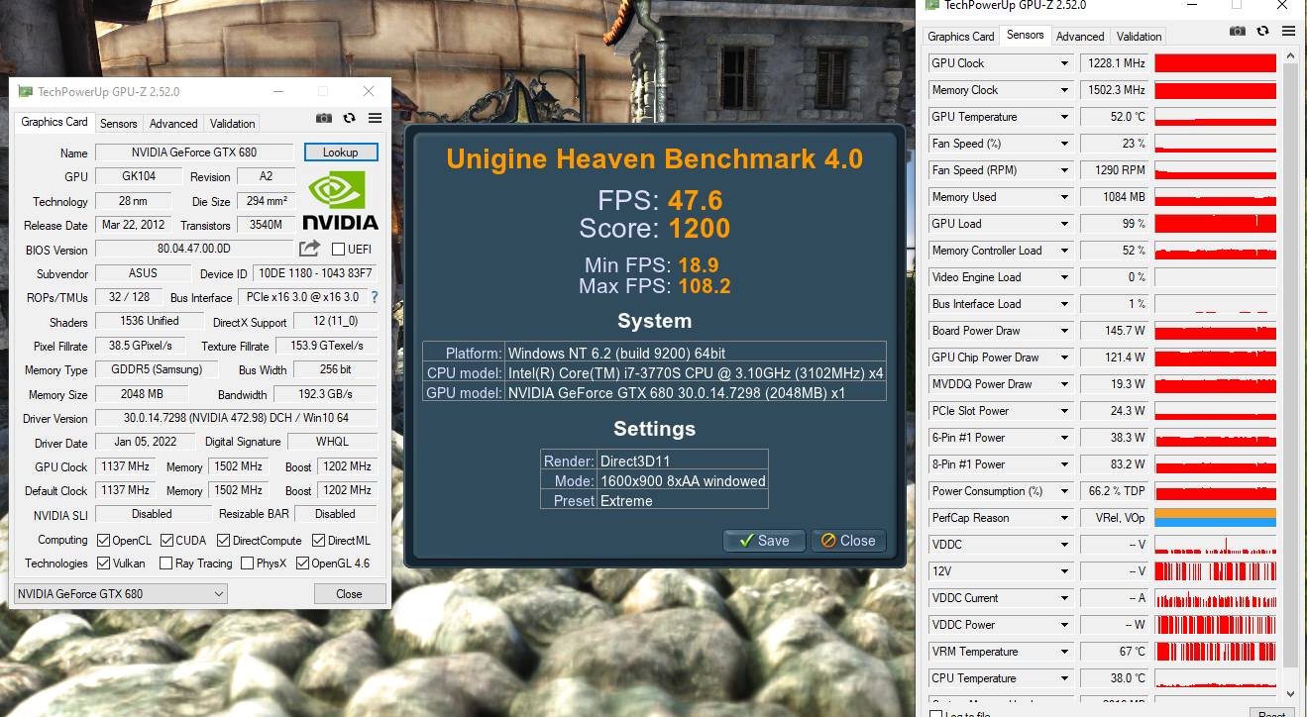Click the GPU Clock sensor graph
1307x717 pixels.
tap(1215, 63)
